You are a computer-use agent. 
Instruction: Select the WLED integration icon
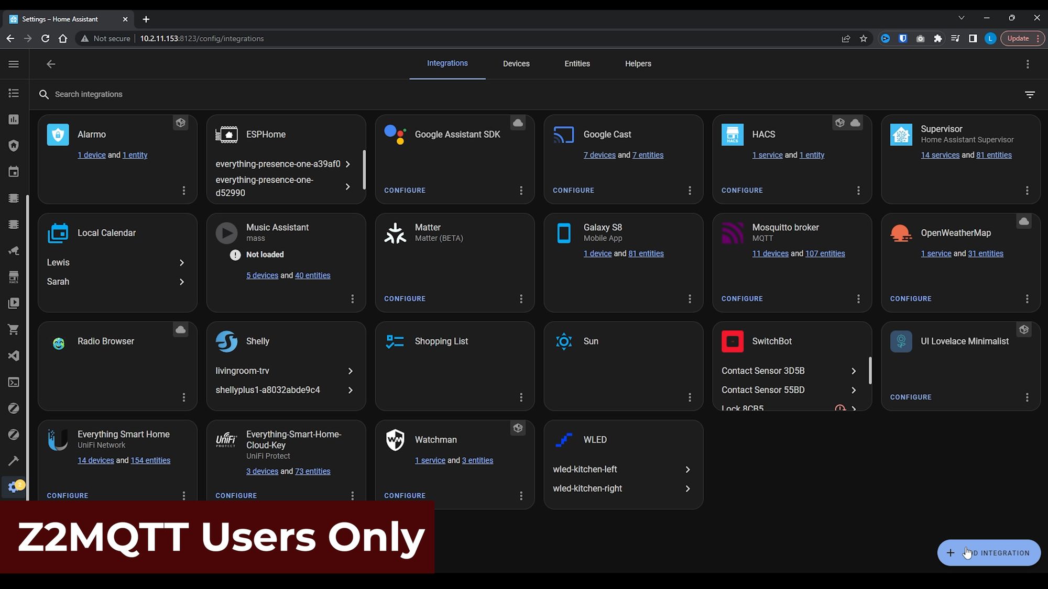click(x=563, y=439)
